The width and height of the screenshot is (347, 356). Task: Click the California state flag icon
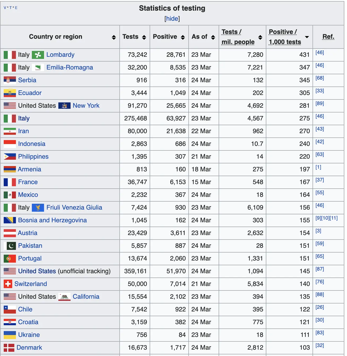64,297
